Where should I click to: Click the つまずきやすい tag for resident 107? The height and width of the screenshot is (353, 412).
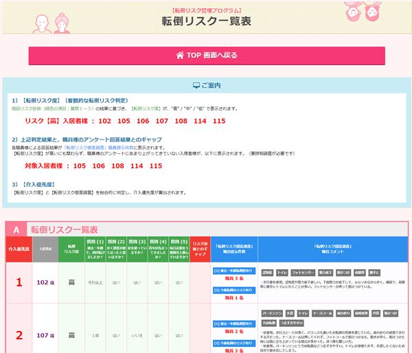tap(292, 323)
